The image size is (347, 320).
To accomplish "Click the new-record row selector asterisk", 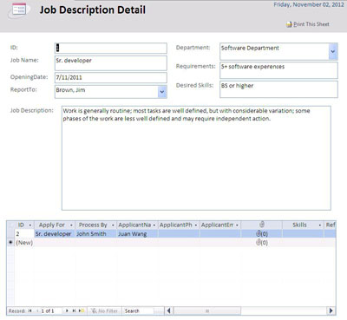I will [10, 242].
